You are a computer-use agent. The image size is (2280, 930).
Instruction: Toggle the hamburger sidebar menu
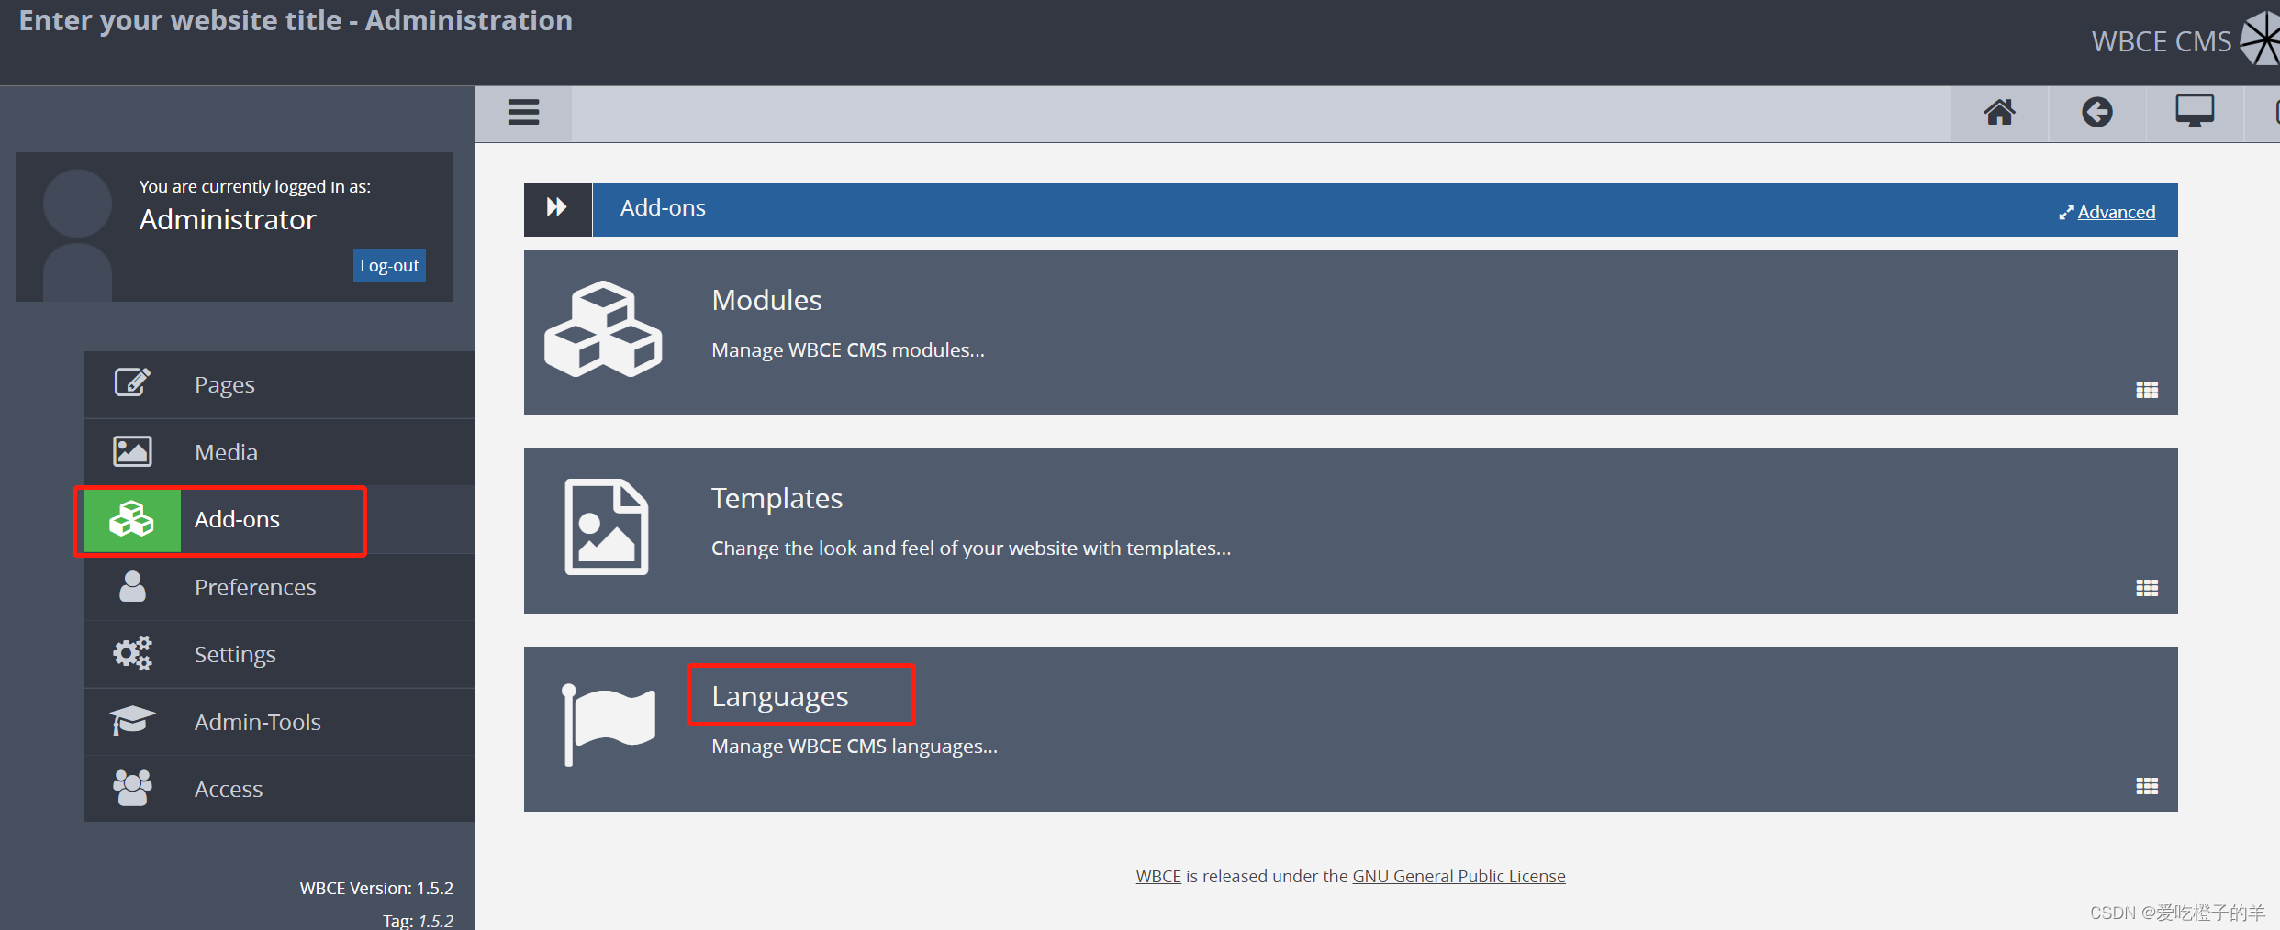(523, 113)
